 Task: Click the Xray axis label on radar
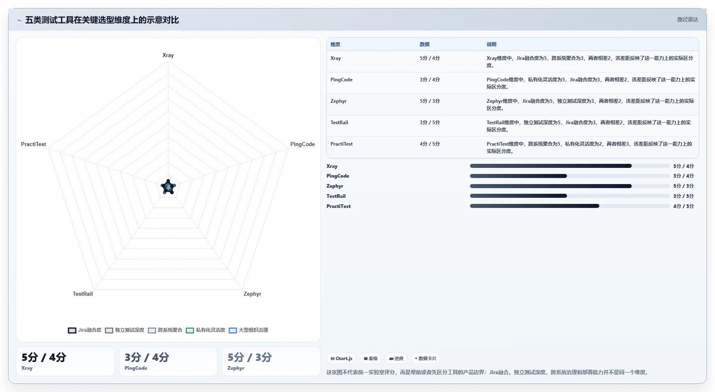coord(168,55)
